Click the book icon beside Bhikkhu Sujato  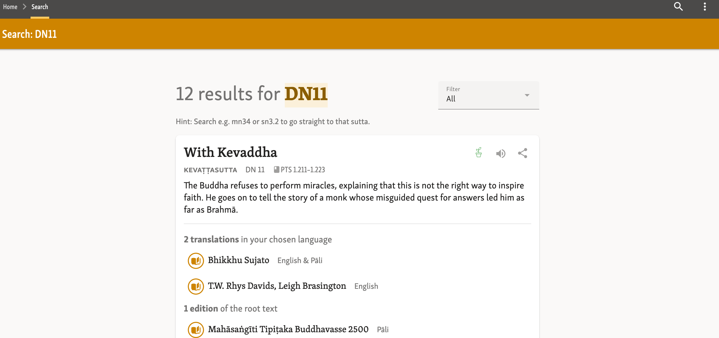pyautogui.click(x=196, y=261)
